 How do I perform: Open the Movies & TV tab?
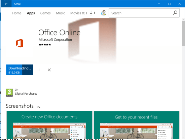tap(79, 13)
